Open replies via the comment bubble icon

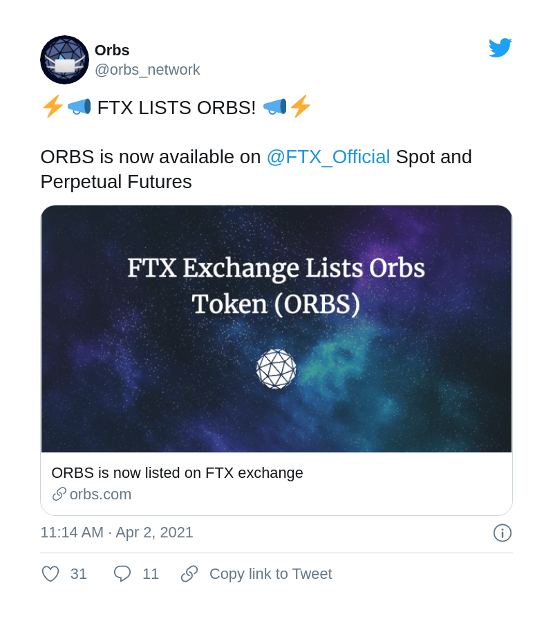(x=122, y=574)
